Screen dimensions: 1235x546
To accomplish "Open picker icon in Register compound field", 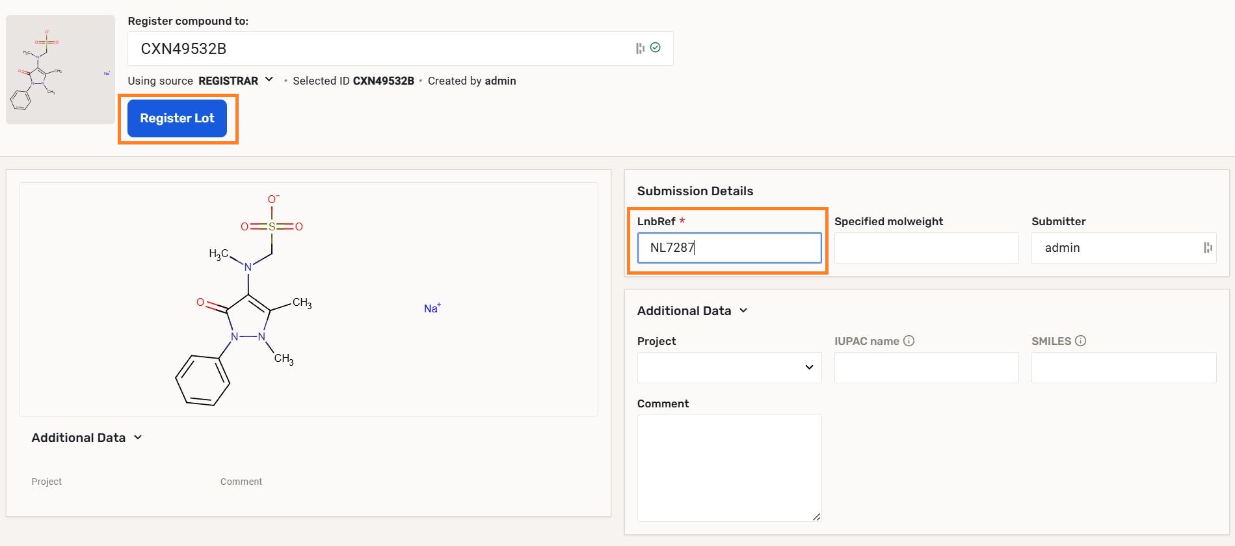I will (x=640, y=48).
